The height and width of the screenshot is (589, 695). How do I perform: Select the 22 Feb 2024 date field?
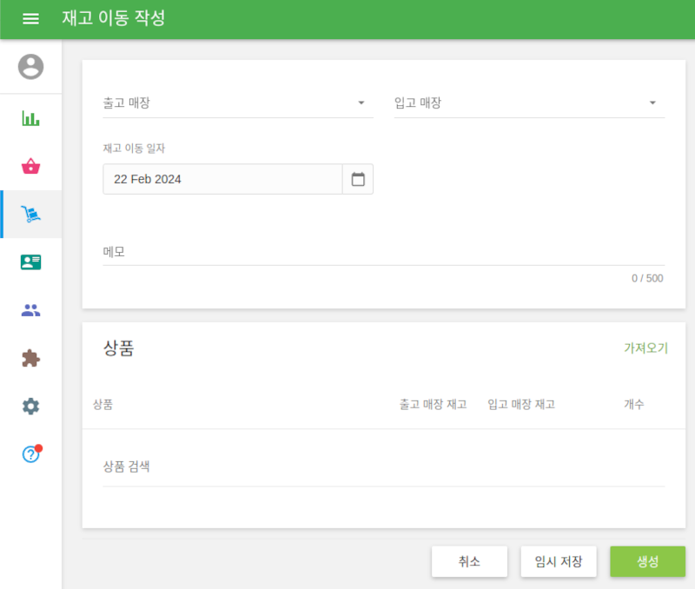tap(217, 178)
